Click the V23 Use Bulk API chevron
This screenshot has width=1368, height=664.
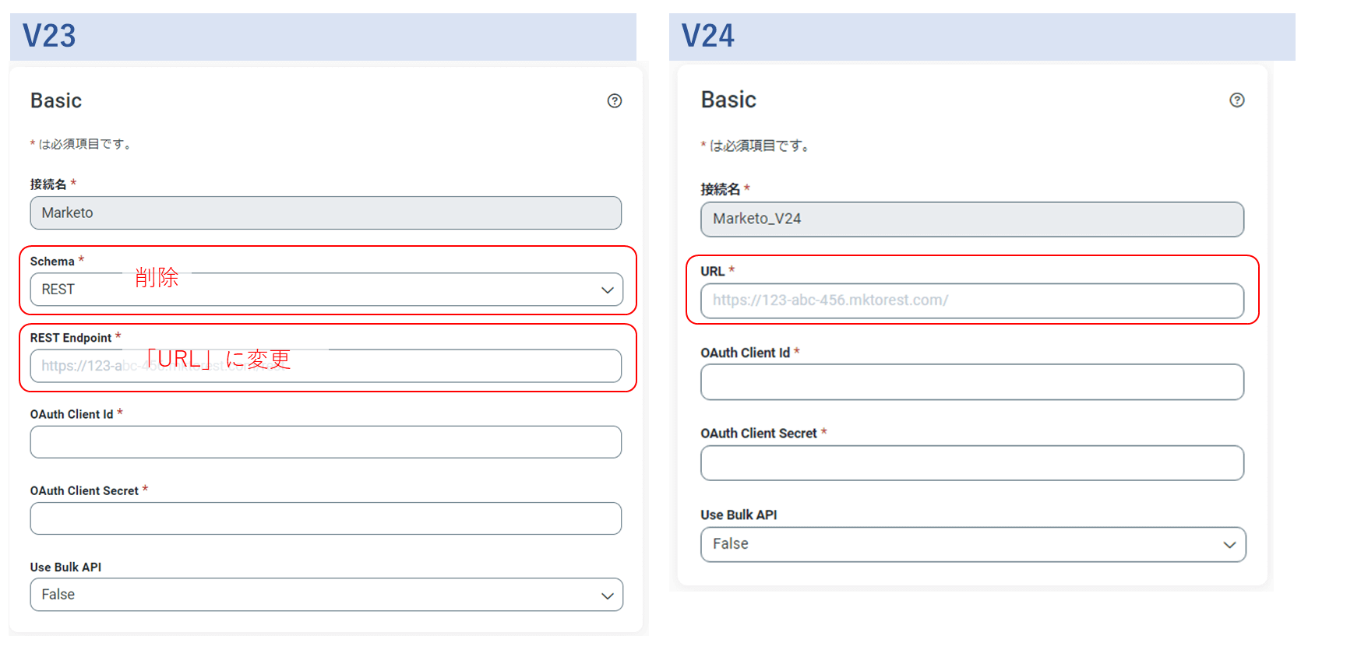coord(608,595)
